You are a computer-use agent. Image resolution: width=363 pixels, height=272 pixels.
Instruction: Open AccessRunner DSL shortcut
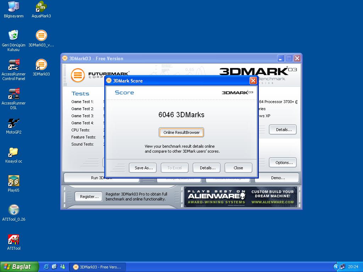(x=13, y=99)
